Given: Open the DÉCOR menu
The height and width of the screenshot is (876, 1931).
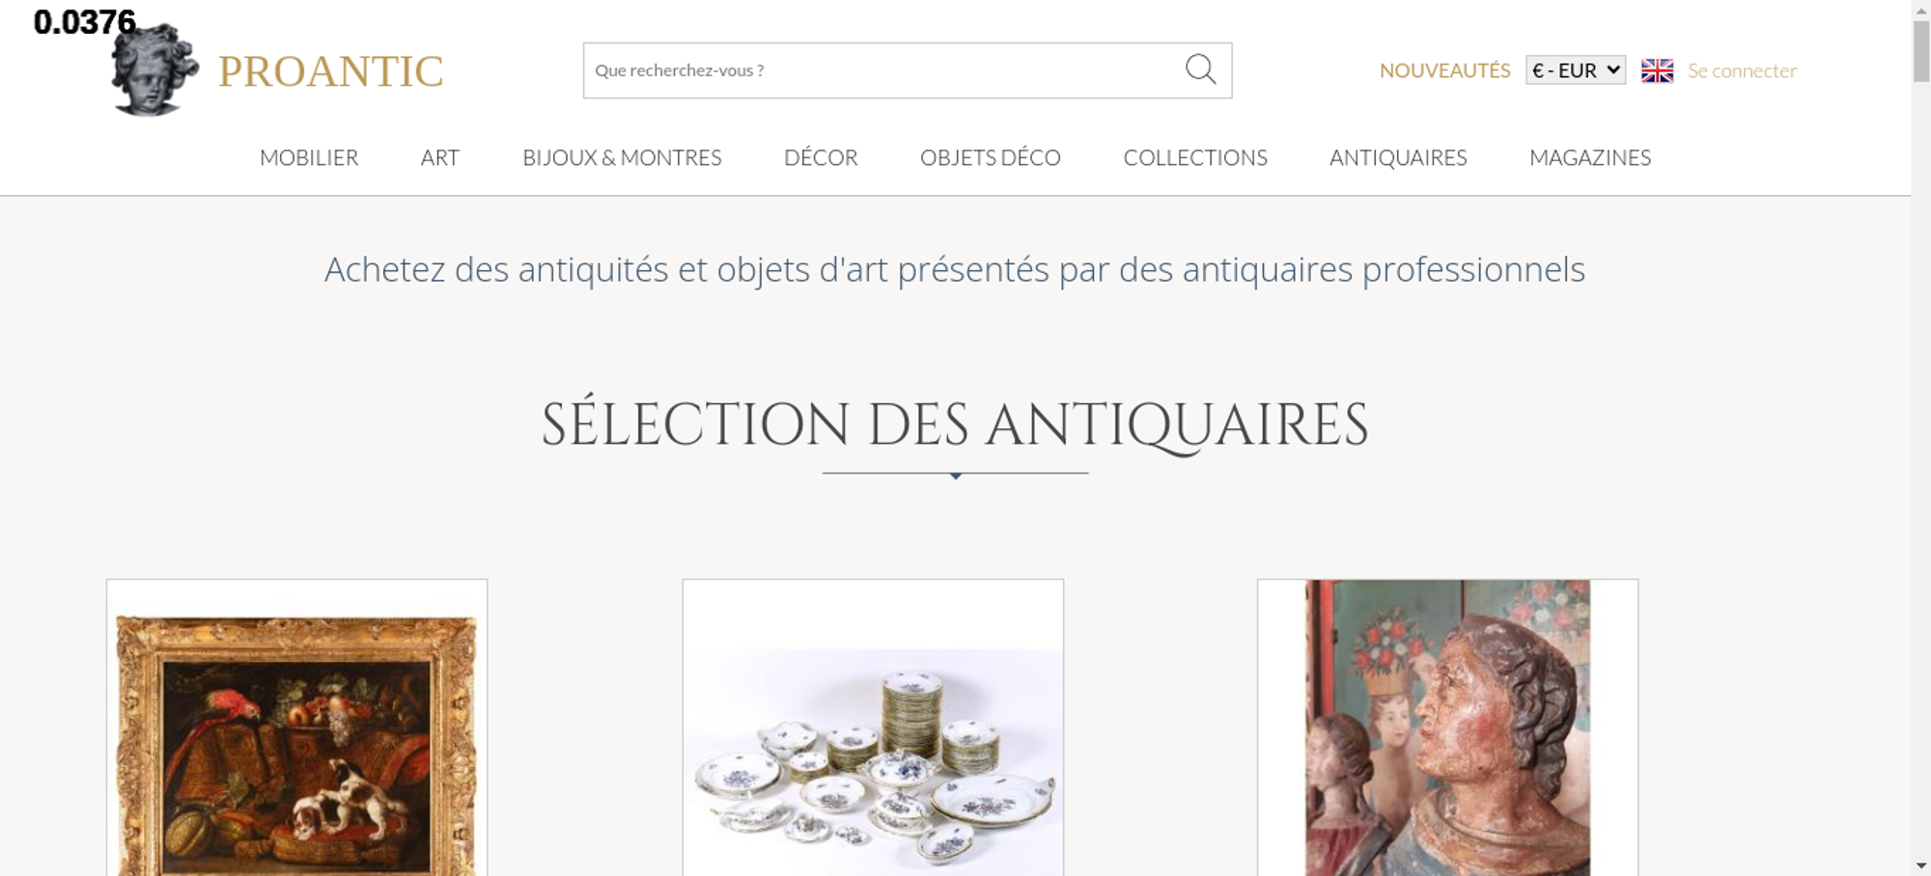Looking at the screenshot, I should coord(821,157).
